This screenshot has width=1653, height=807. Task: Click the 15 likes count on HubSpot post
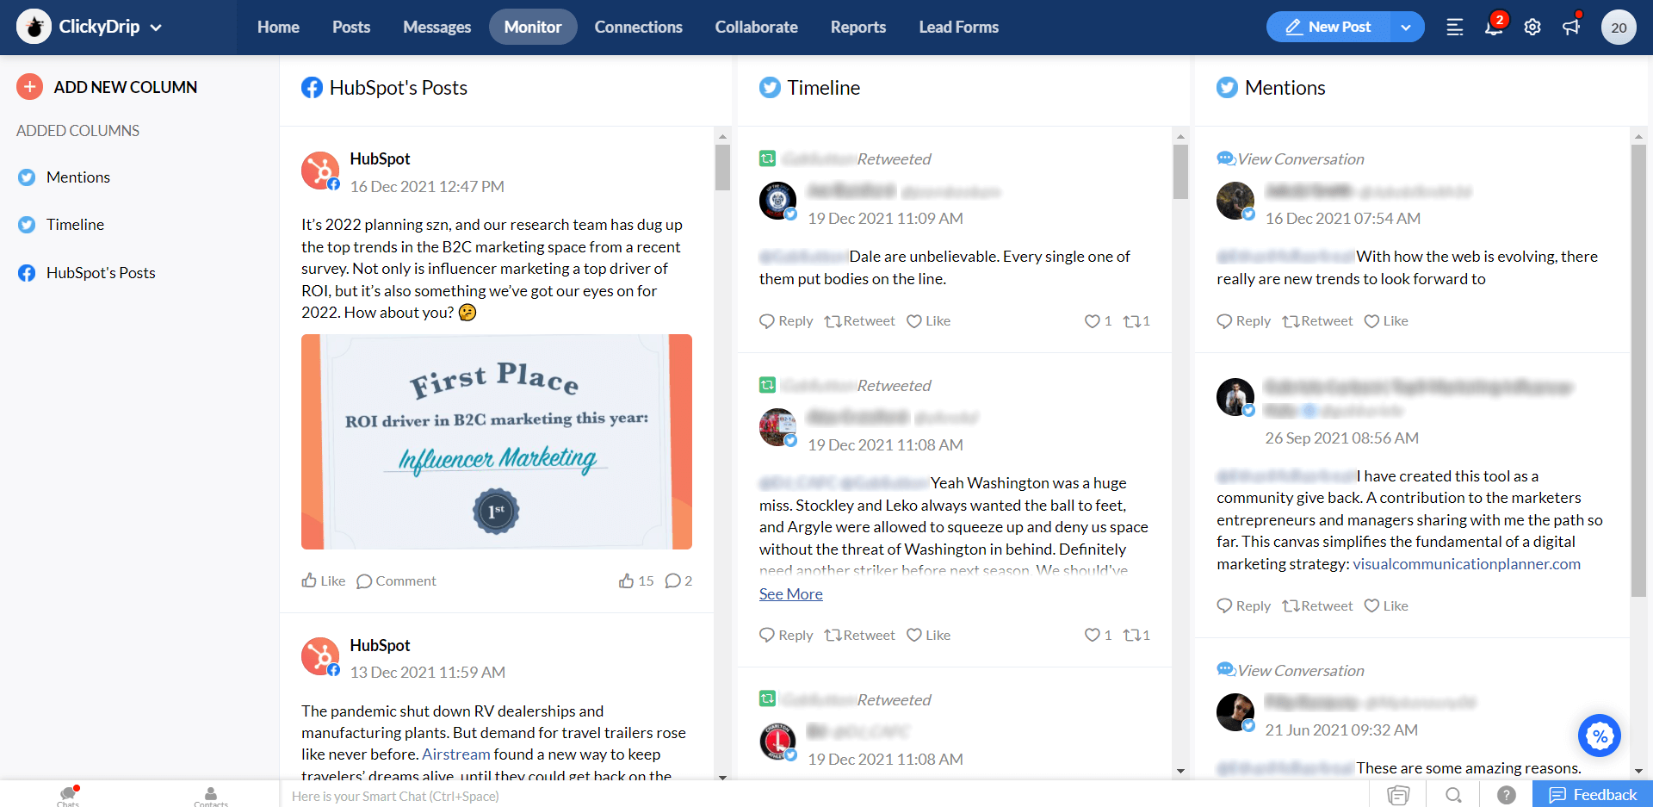[636, 580]
